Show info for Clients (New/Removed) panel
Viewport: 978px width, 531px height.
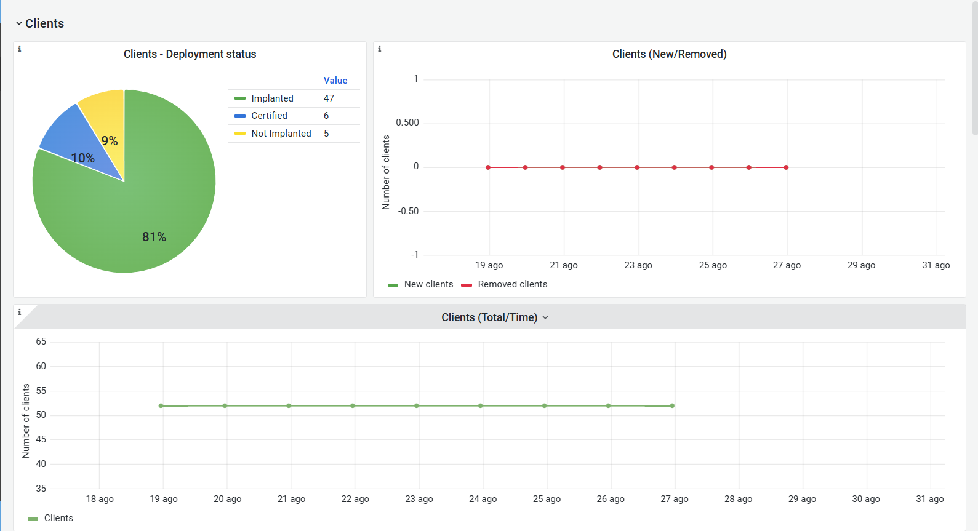point(380,49)
